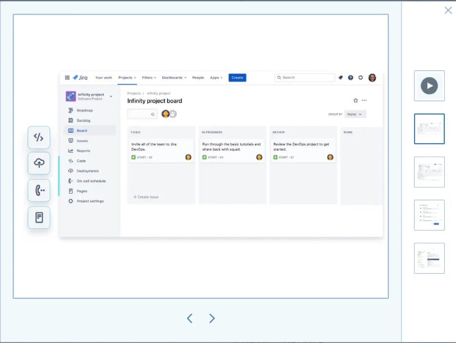Open card Run through the basic tutorials

click(232, 151)
